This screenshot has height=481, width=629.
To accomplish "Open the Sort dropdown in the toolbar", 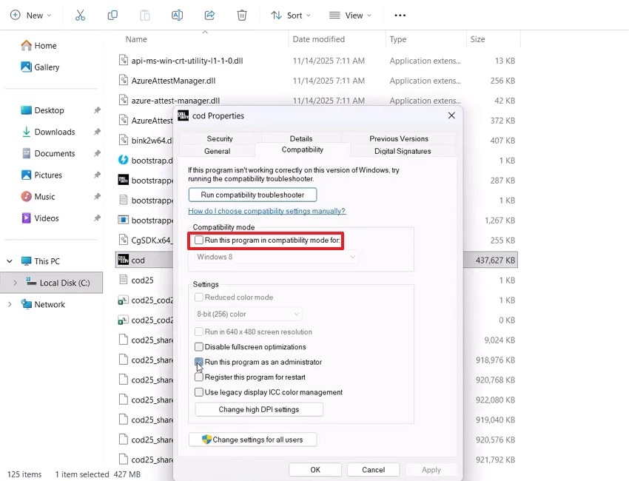I will coord(291,15).
